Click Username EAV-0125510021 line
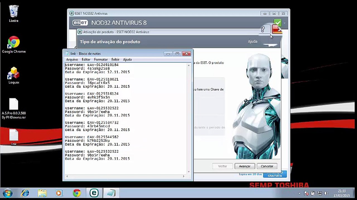 click(x=92, y=79)
